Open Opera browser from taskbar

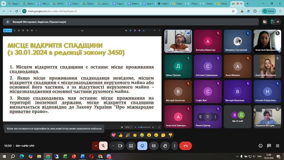(x=92, y=156)
